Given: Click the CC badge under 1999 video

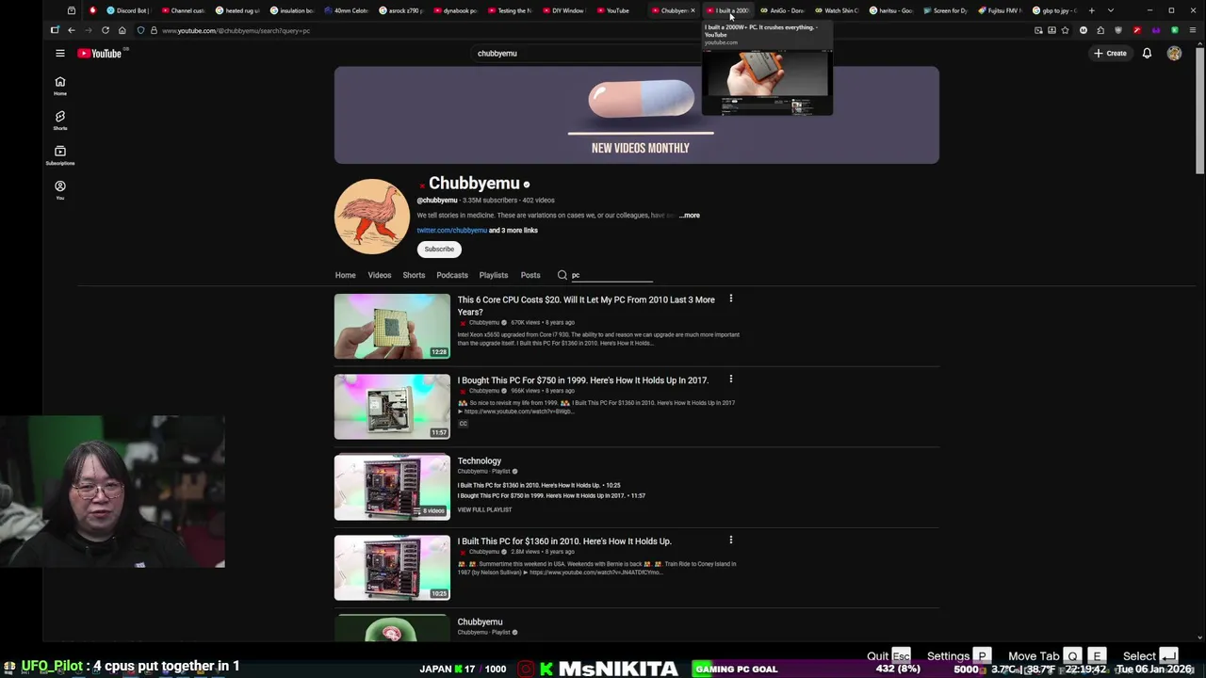Looking at the screenshot, I should (x=463, y=424).
